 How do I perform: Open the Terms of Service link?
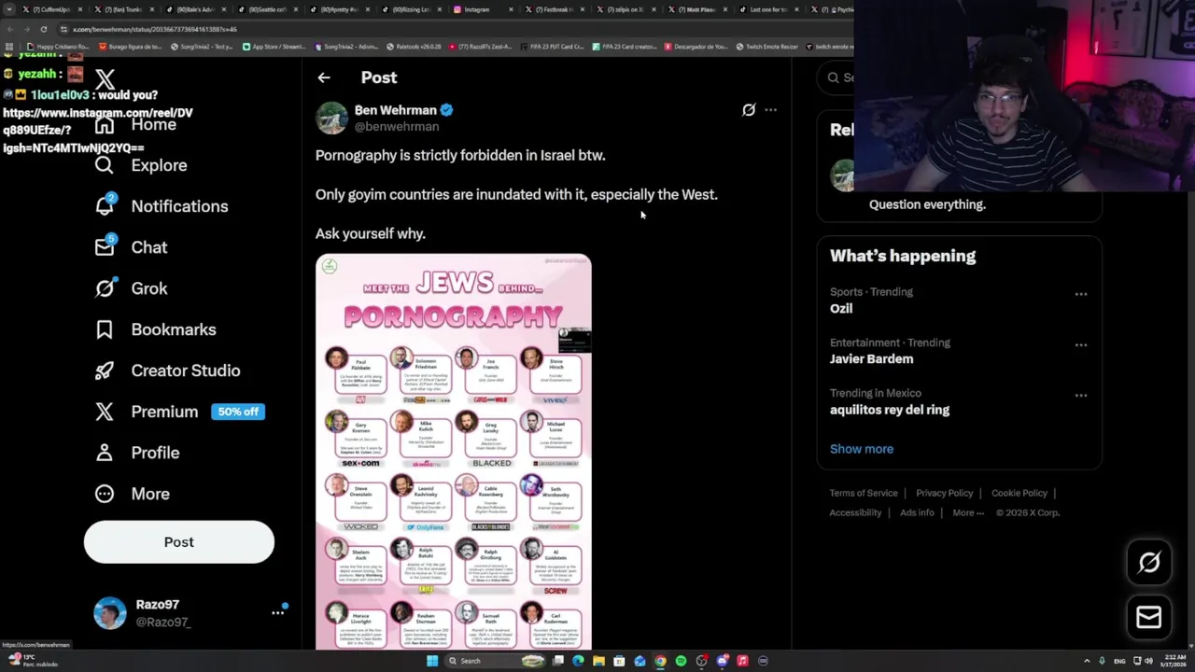[x=864, y=493]
